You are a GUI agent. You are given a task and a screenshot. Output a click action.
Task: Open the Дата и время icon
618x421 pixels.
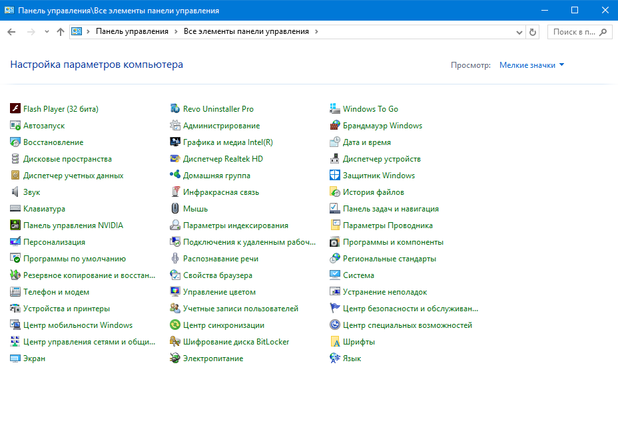coord(334,142)
